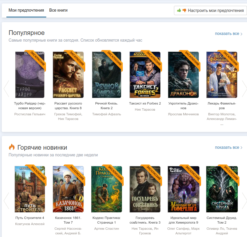Open Системный Друид cover image
Viewport: 247px width, 237px height.
222,189
